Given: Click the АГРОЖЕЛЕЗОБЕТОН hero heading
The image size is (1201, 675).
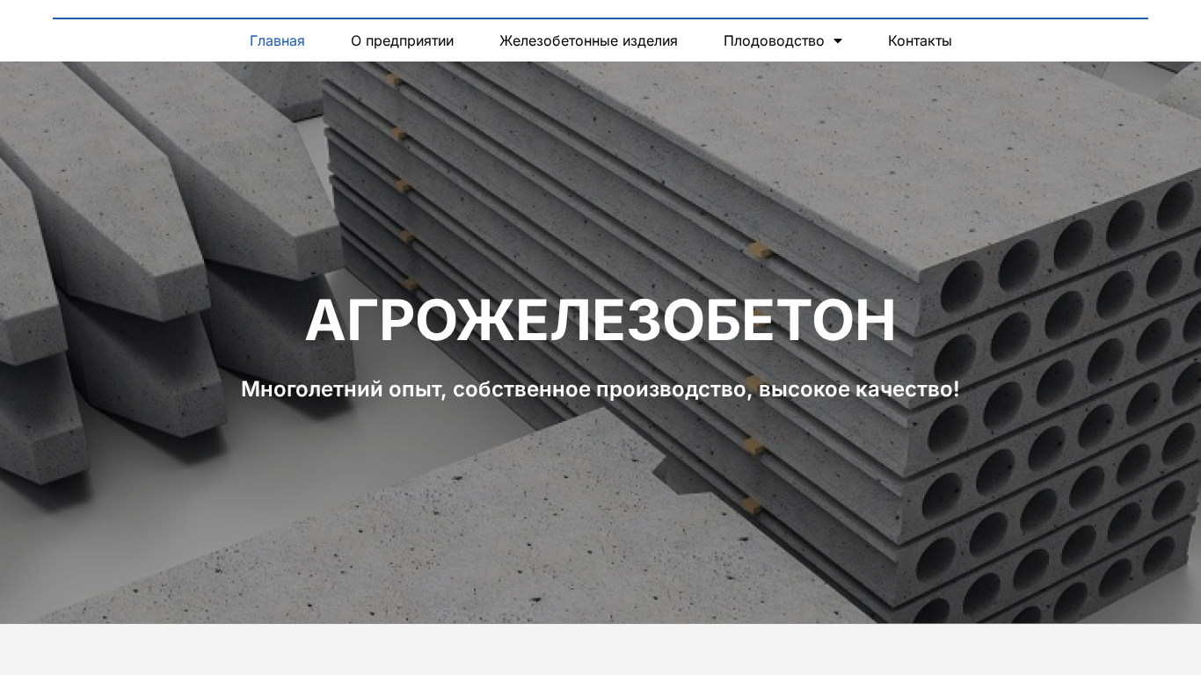Looking at the screenshot, I should click(x=600, y=320).
